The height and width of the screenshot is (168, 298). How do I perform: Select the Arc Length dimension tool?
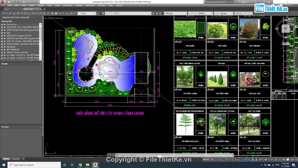pyautogui.click(x=10, y=13)
